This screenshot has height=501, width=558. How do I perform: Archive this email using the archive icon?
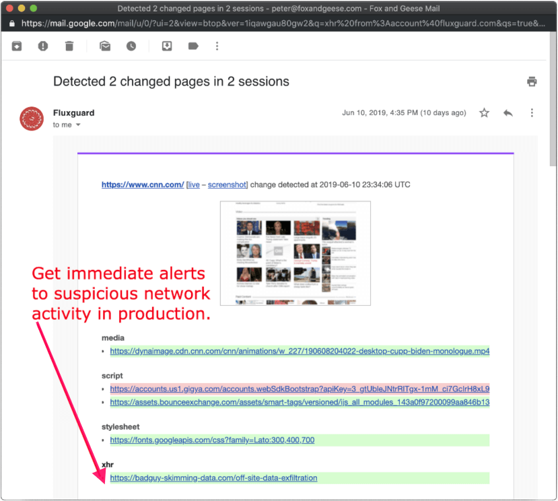(17, 46)
